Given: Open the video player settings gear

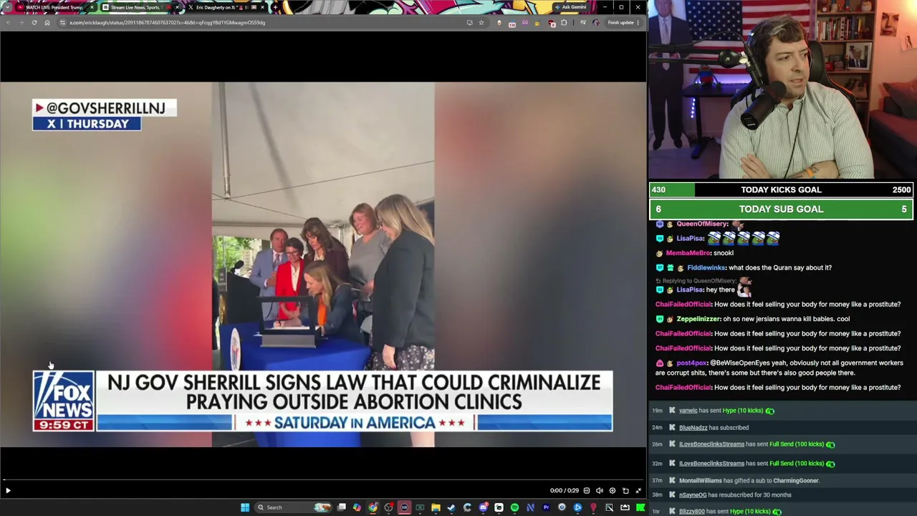Looking at the screenshot, I should point(613,491).
